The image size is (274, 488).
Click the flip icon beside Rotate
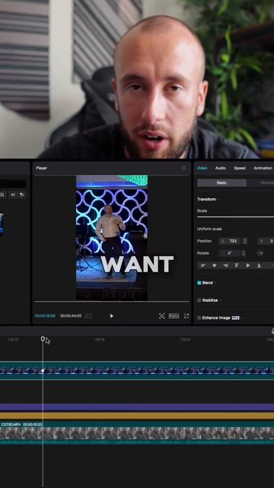[x=260, y=253]
